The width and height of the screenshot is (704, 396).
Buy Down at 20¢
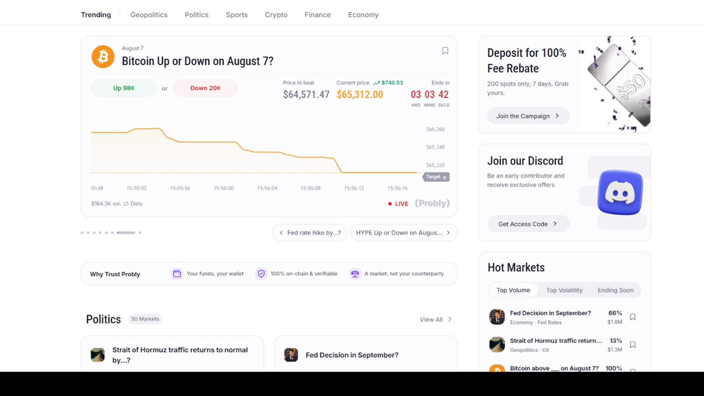click(x=205, y=88)
